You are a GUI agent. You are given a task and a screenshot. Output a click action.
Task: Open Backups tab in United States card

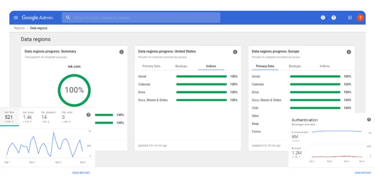coord(181,66)
